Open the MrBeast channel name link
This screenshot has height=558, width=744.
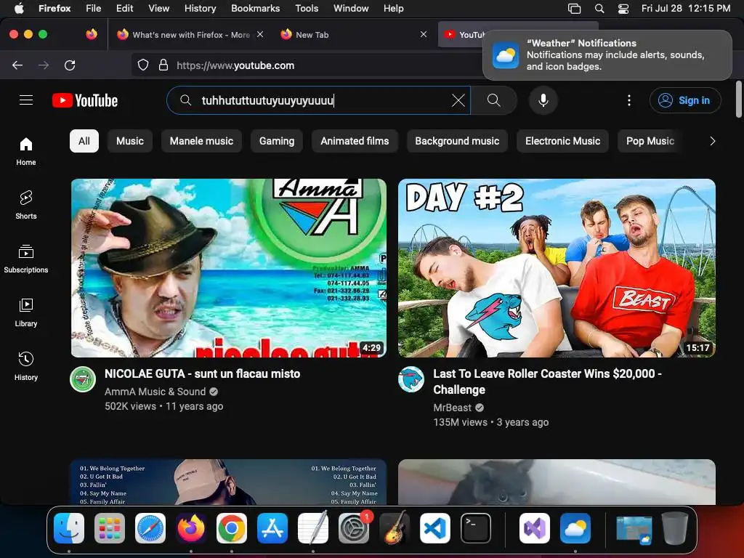[x=452, y=408]
